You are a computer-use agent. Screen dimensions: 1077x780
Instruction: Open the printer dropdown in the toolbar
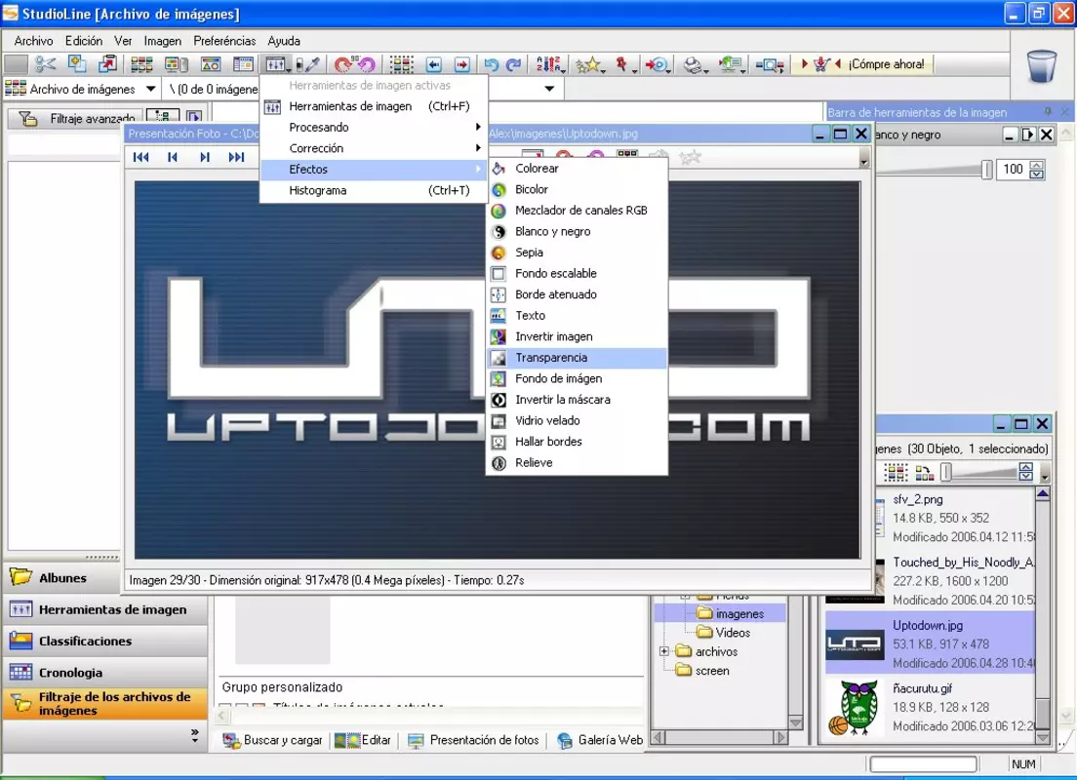696,65
